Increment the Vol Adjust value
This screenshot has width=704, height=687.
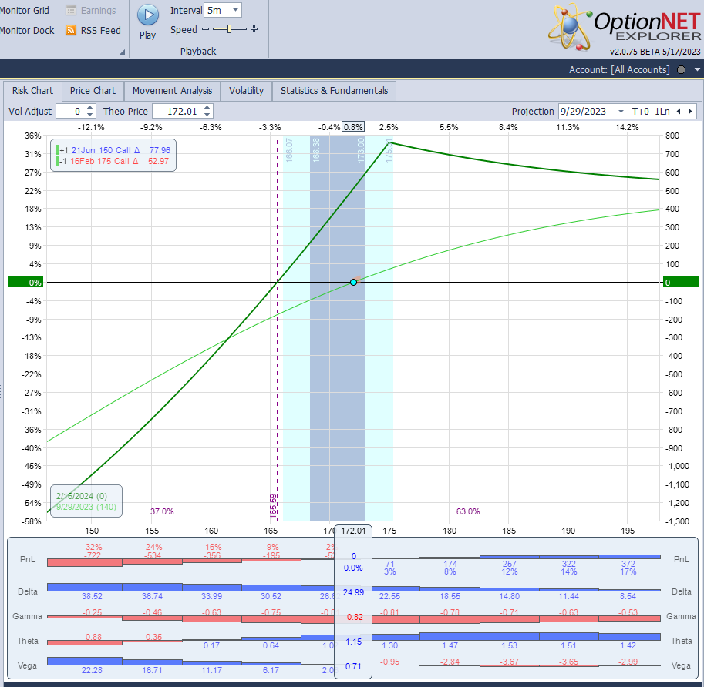click(90, 108)
